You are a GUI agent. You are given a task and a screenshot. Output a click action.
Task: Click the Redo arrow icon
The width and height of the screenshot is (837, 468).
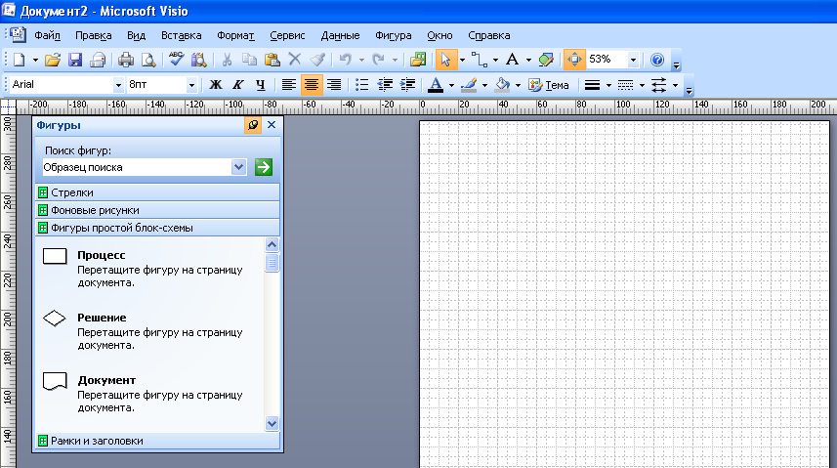point(379,60)
